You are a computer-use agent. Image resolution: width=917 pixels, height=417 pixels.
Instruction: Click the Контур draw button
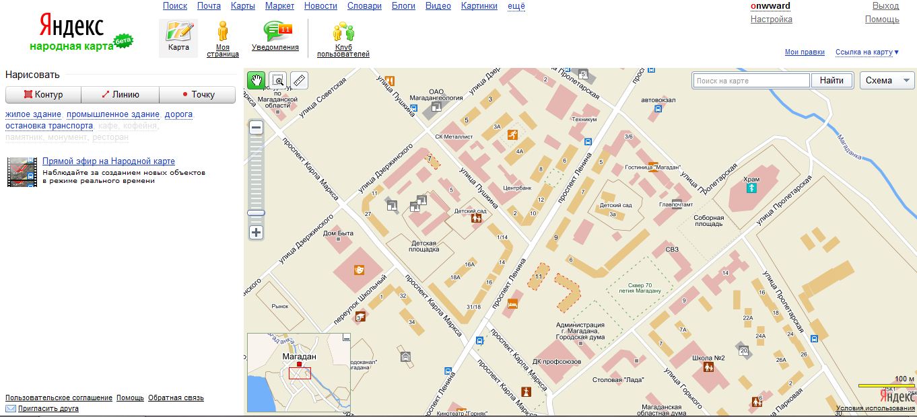[x=43, y=95]
